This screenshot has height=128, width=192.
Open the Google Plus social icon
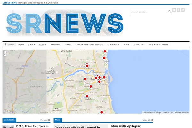179,10
